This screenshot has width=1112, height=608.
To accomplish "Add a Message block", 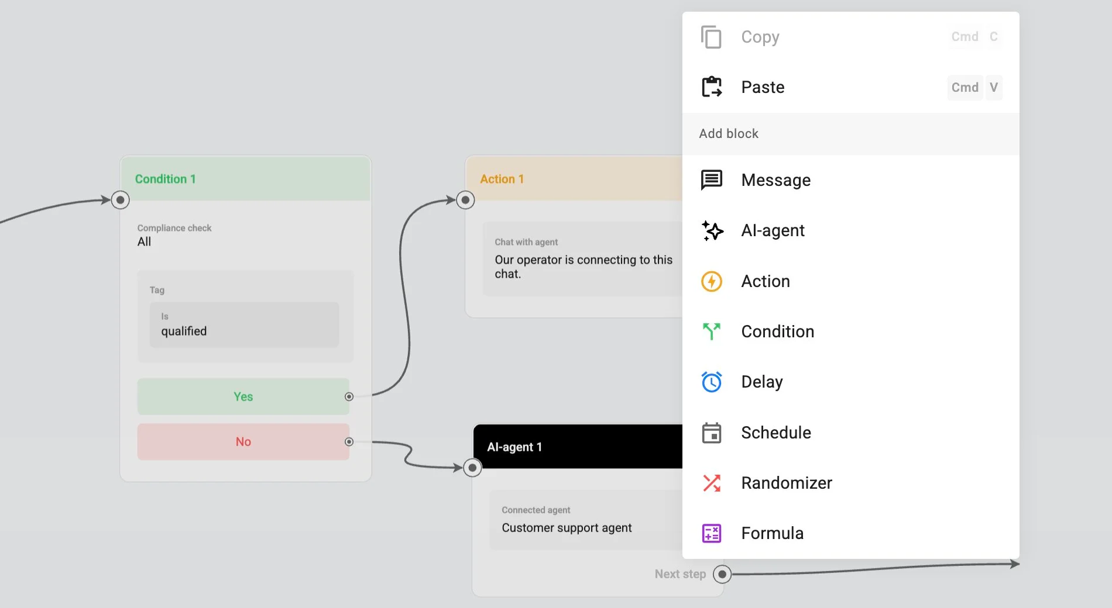I will pos(851,180).
